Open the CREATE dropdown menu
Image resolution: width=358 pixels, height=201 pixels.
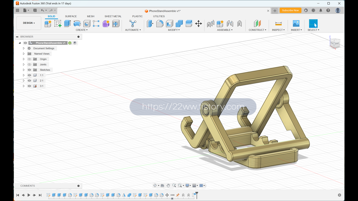click(x=82, y=30)
